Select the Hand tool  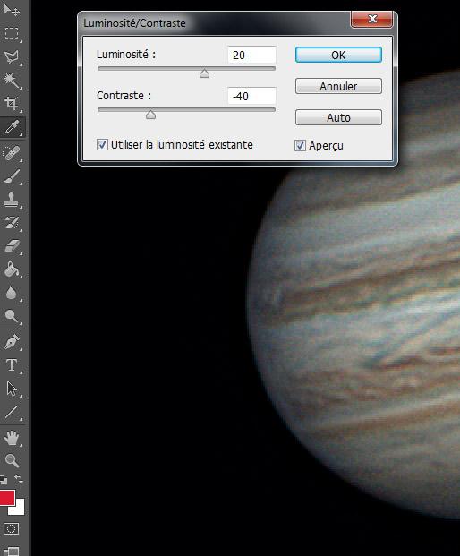tap(12, 439)
